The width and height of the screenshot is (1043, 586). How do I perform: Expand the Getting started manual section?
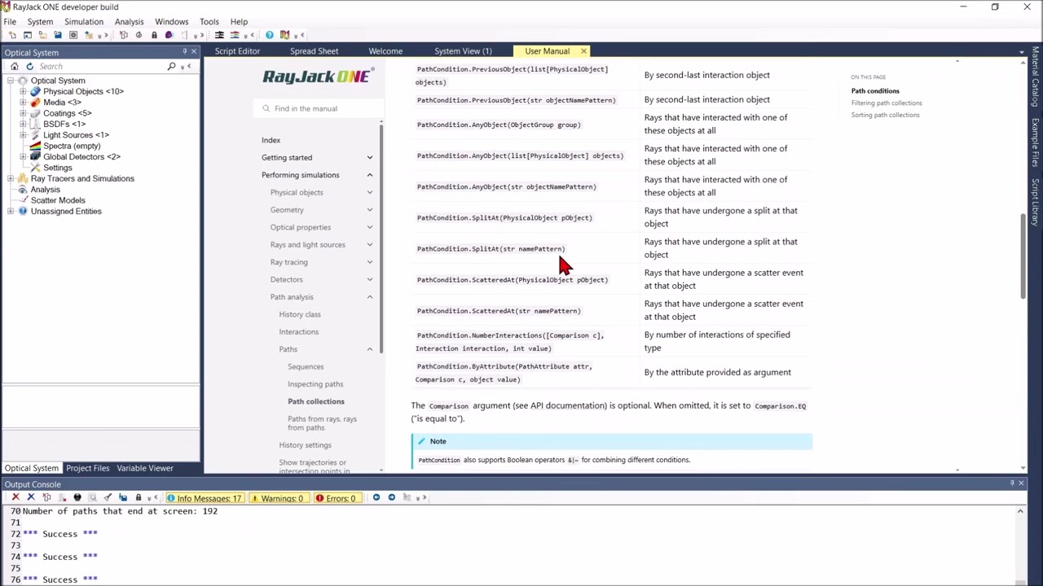(x=369, y=158)
